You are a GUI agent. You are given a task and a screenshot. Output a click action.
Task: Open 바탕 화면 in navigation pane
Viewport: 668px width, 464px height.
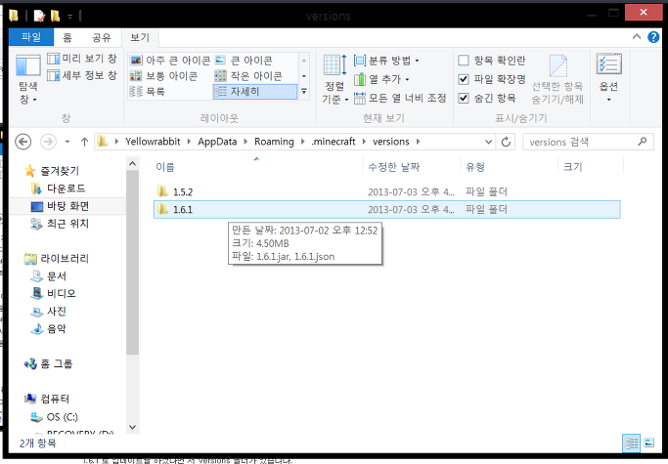(60, 206)
